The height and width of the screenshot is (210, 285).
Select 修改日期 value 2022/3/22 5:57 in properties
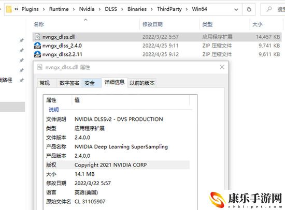pyautogui.click(x=93, y=183)
